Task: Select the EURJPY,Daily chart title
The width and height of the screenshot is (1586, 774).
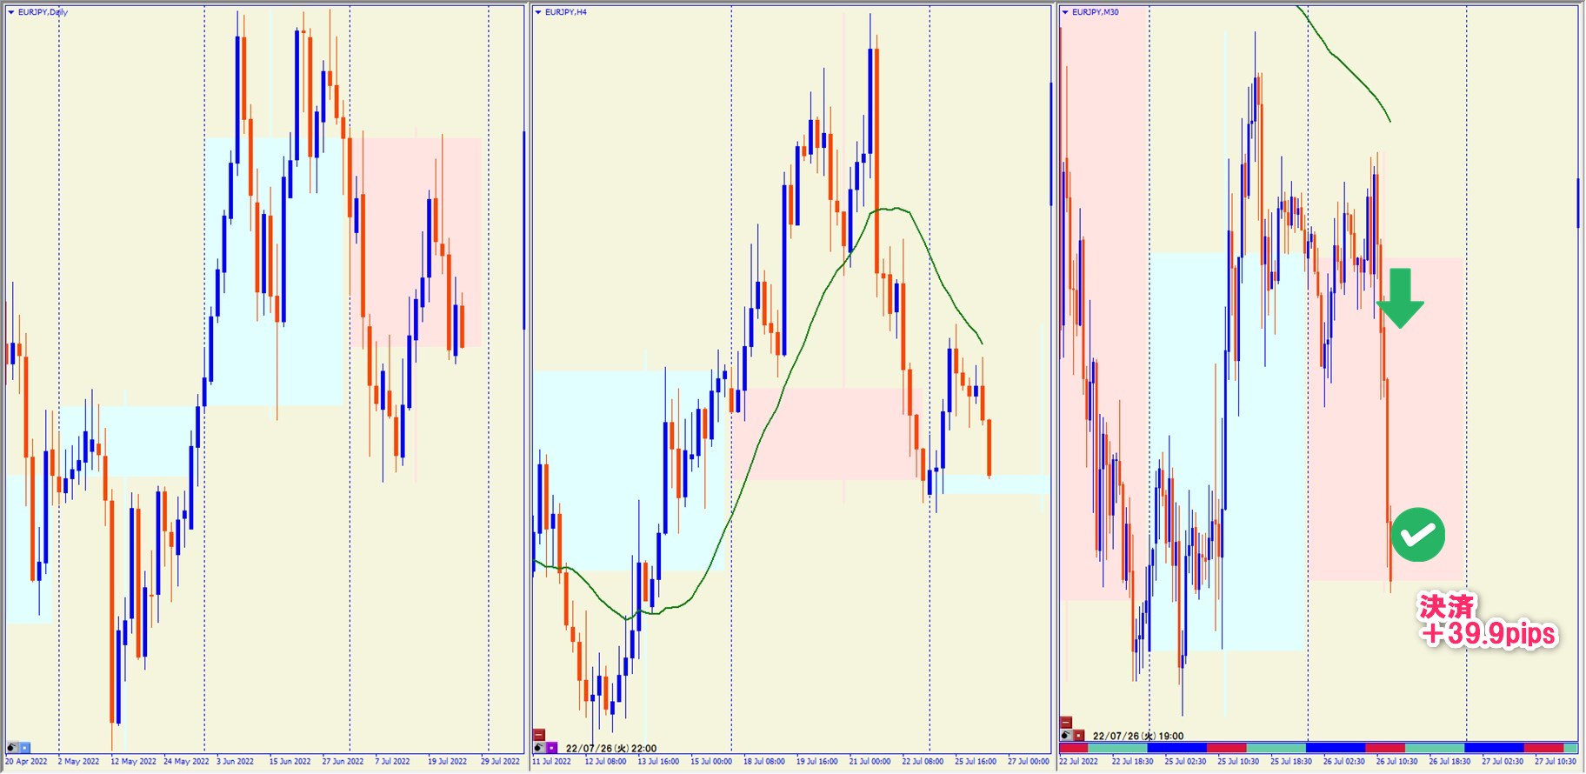Action: pyautogui.click(x=43, y=12)
